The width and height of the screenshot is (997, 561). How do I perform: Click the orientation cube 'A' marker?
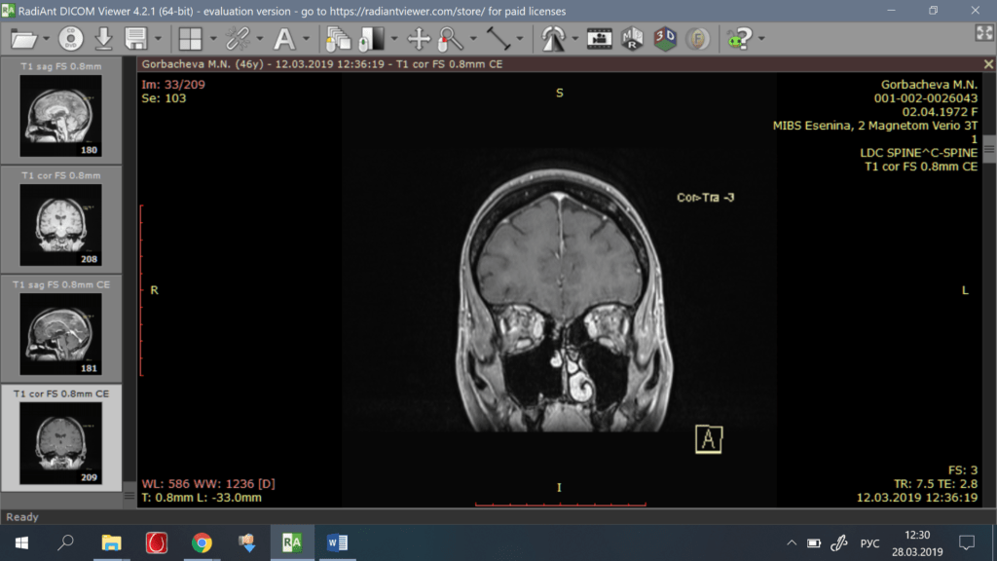pyautogui.click(x=709, y=439)
